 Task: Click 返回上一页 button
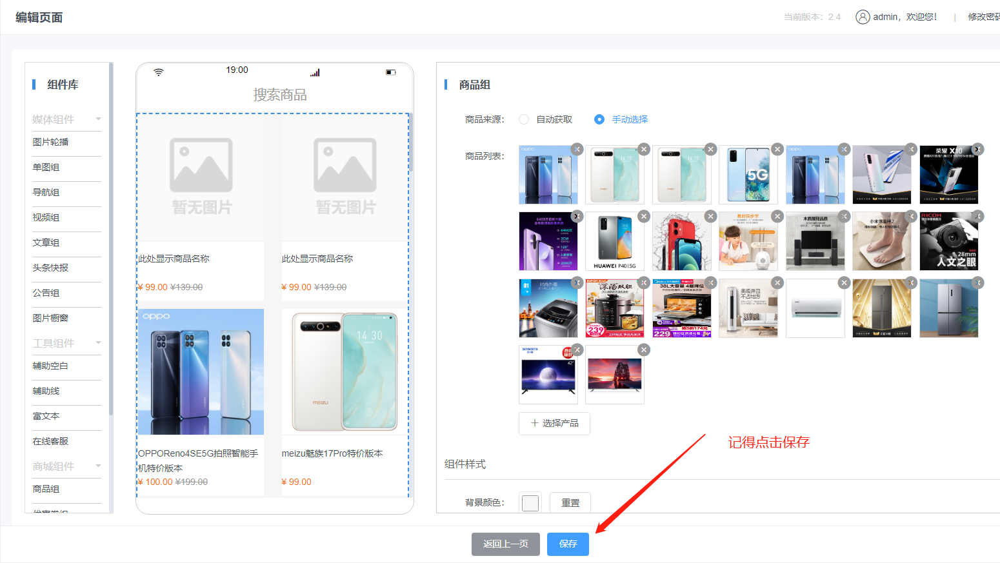[x=506, y=544]
